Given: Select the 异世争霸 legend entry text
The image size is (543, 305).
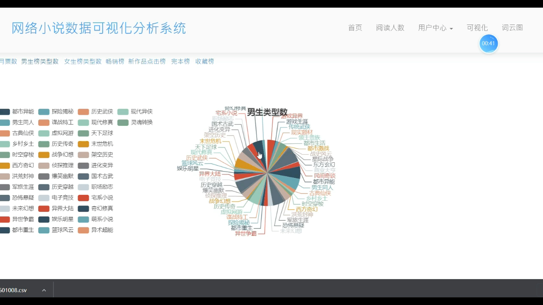Looking at the screenshot, I should (x=23, y=219).
